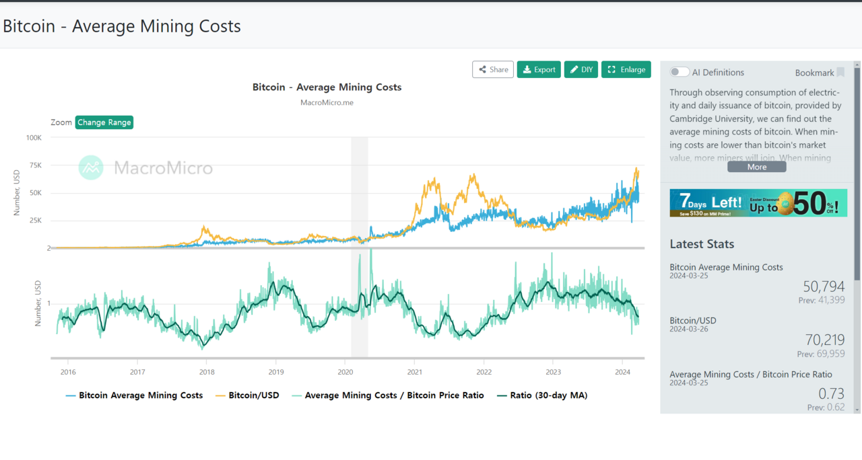The image size is (862, 460).
Task: Click the MacroMicro.me chart subtitle link
Action: (327, 103)
